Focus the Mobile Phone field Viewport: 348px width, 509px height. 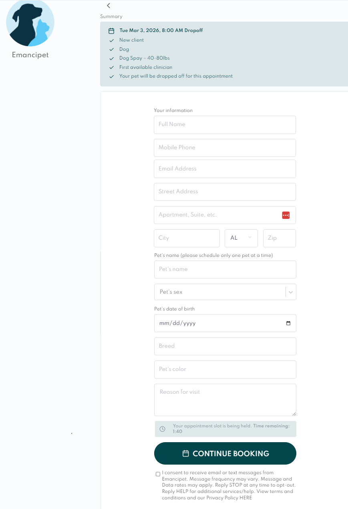pos(225,148)
